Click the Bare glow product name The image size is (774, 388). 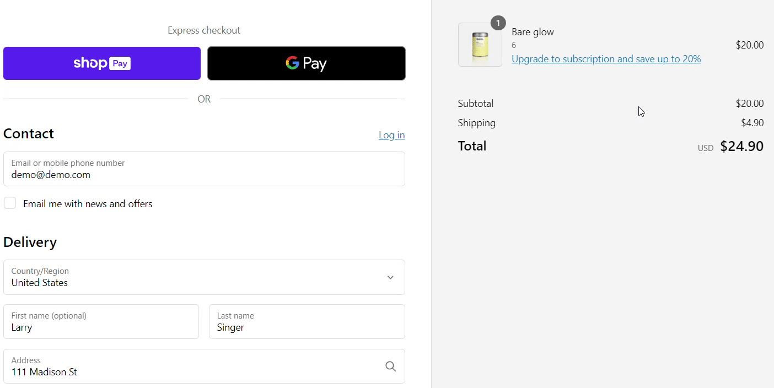(x=532, y=31)
